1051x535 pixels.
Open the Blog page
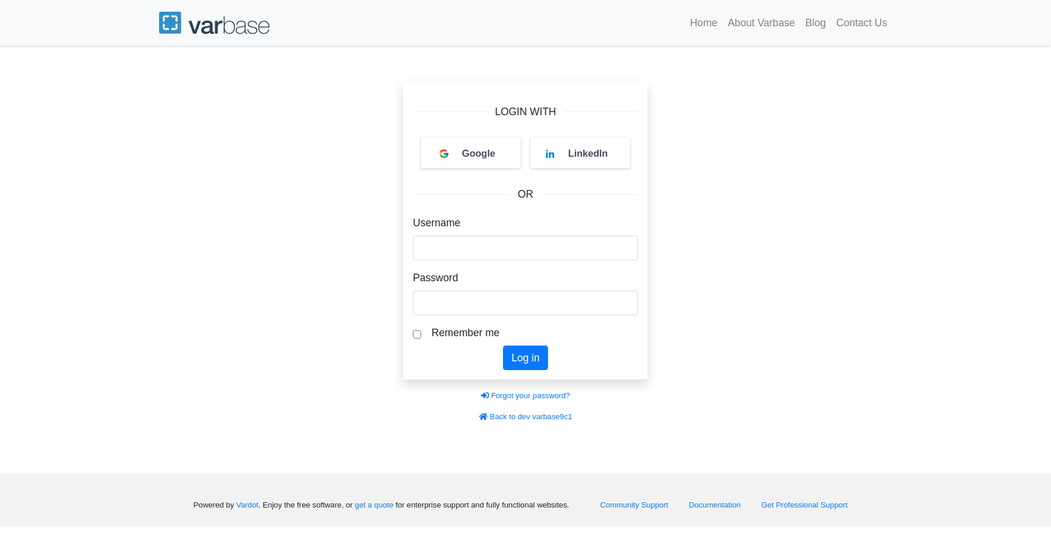pyautogui.click(x=815, y=23)
